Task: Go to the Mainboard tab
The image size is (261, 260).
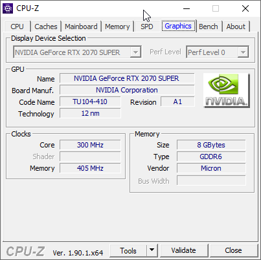Action: pyautogui.click(x=81, y=27)
